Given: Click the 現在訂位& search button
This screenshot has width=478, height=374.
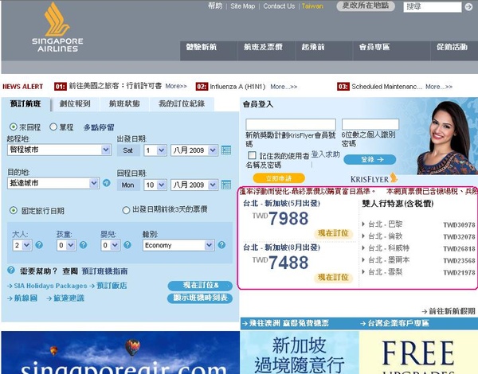Looking at the screenshot, I should tap(200, 286).
